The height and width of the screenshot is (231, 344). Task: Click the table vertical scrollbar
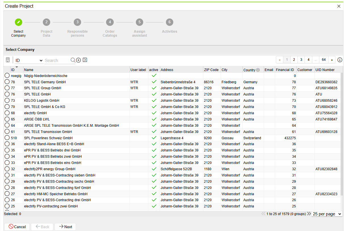(342, 134)
